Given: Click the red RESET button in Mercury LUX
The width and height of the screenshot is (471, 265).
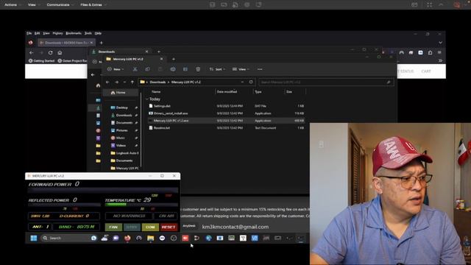Looking at the screenshot, I should point(169,227).
